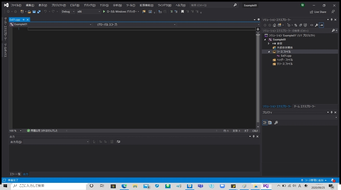This screenshot has width=341, height=190.
Task: Click the Save icon in the toolbar
Action: pos(34,12)
